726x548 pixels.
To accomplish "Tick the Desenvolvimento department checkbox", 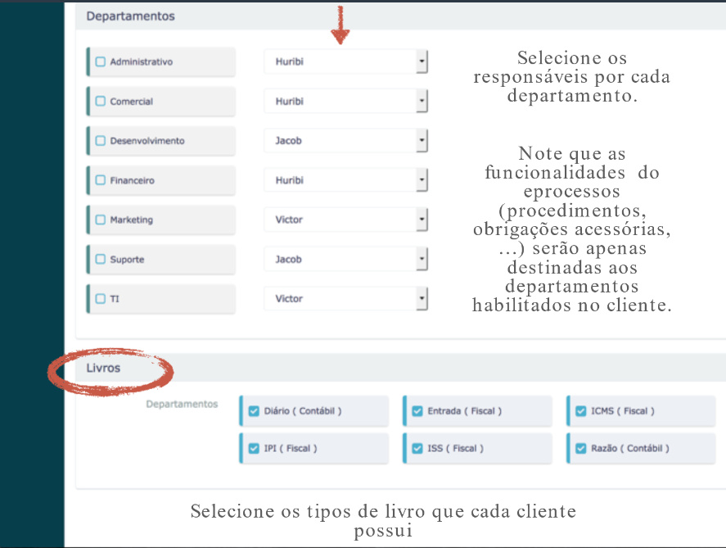I will pos(101,141).
